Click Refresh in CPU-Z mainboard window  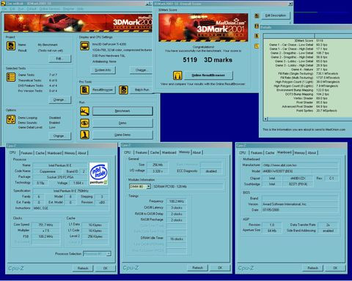(312, 268)
